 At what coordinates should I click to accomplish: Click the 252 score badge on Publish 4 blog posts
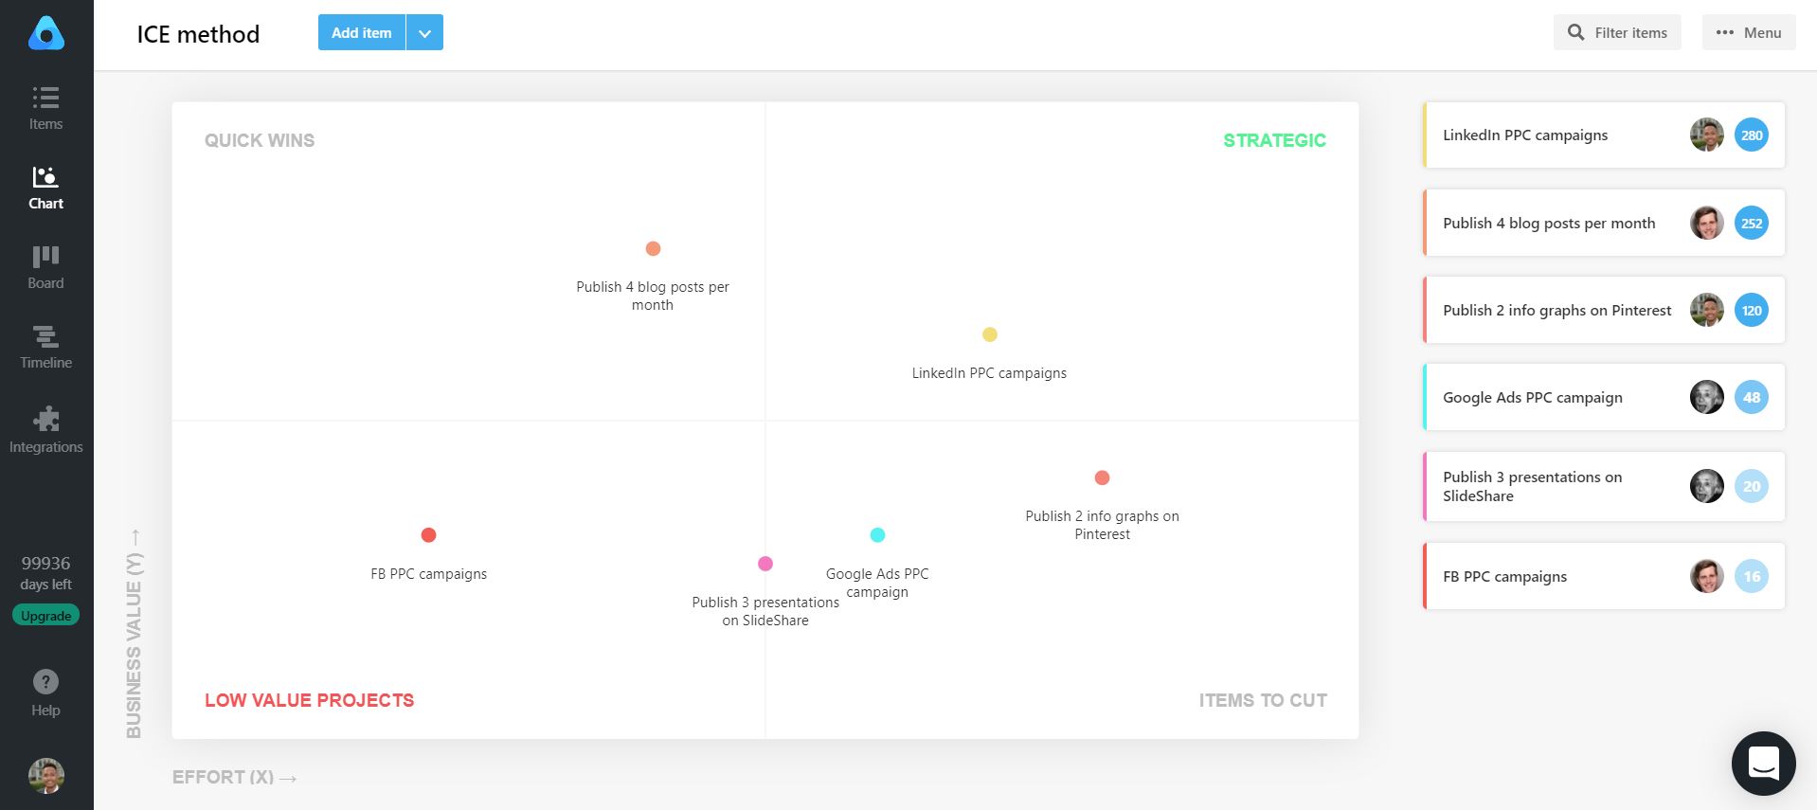point(1751,223)
